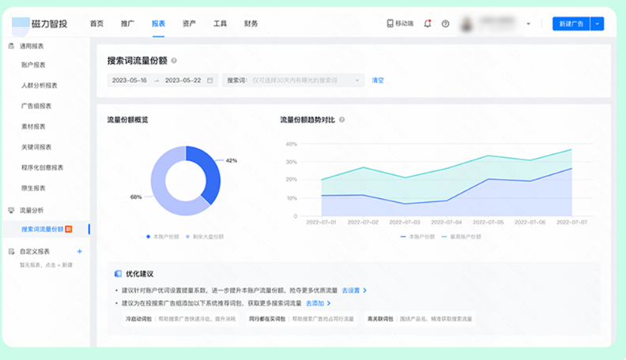The width and height of the screenshot is (626, 360).
Task: Open 广告组报表 in the sidebar
Action: coord(36,106)
